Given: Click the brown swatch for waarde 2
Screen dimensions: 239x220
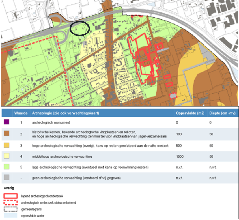Looking at the screenshot, I should point(7,133).
